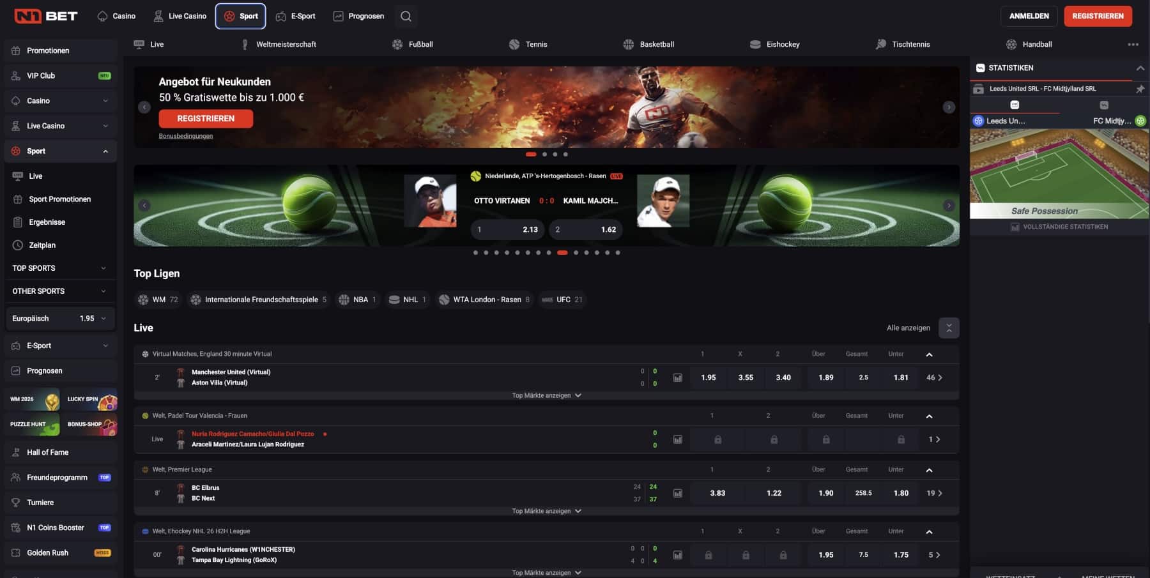Open the 46 more markets arrow
1150x578 pixels.
coord(934,377)
